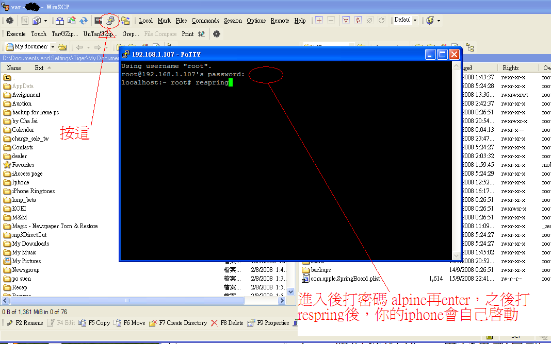Open the tree view icon
551x344 pixels.
coord(469,47)
